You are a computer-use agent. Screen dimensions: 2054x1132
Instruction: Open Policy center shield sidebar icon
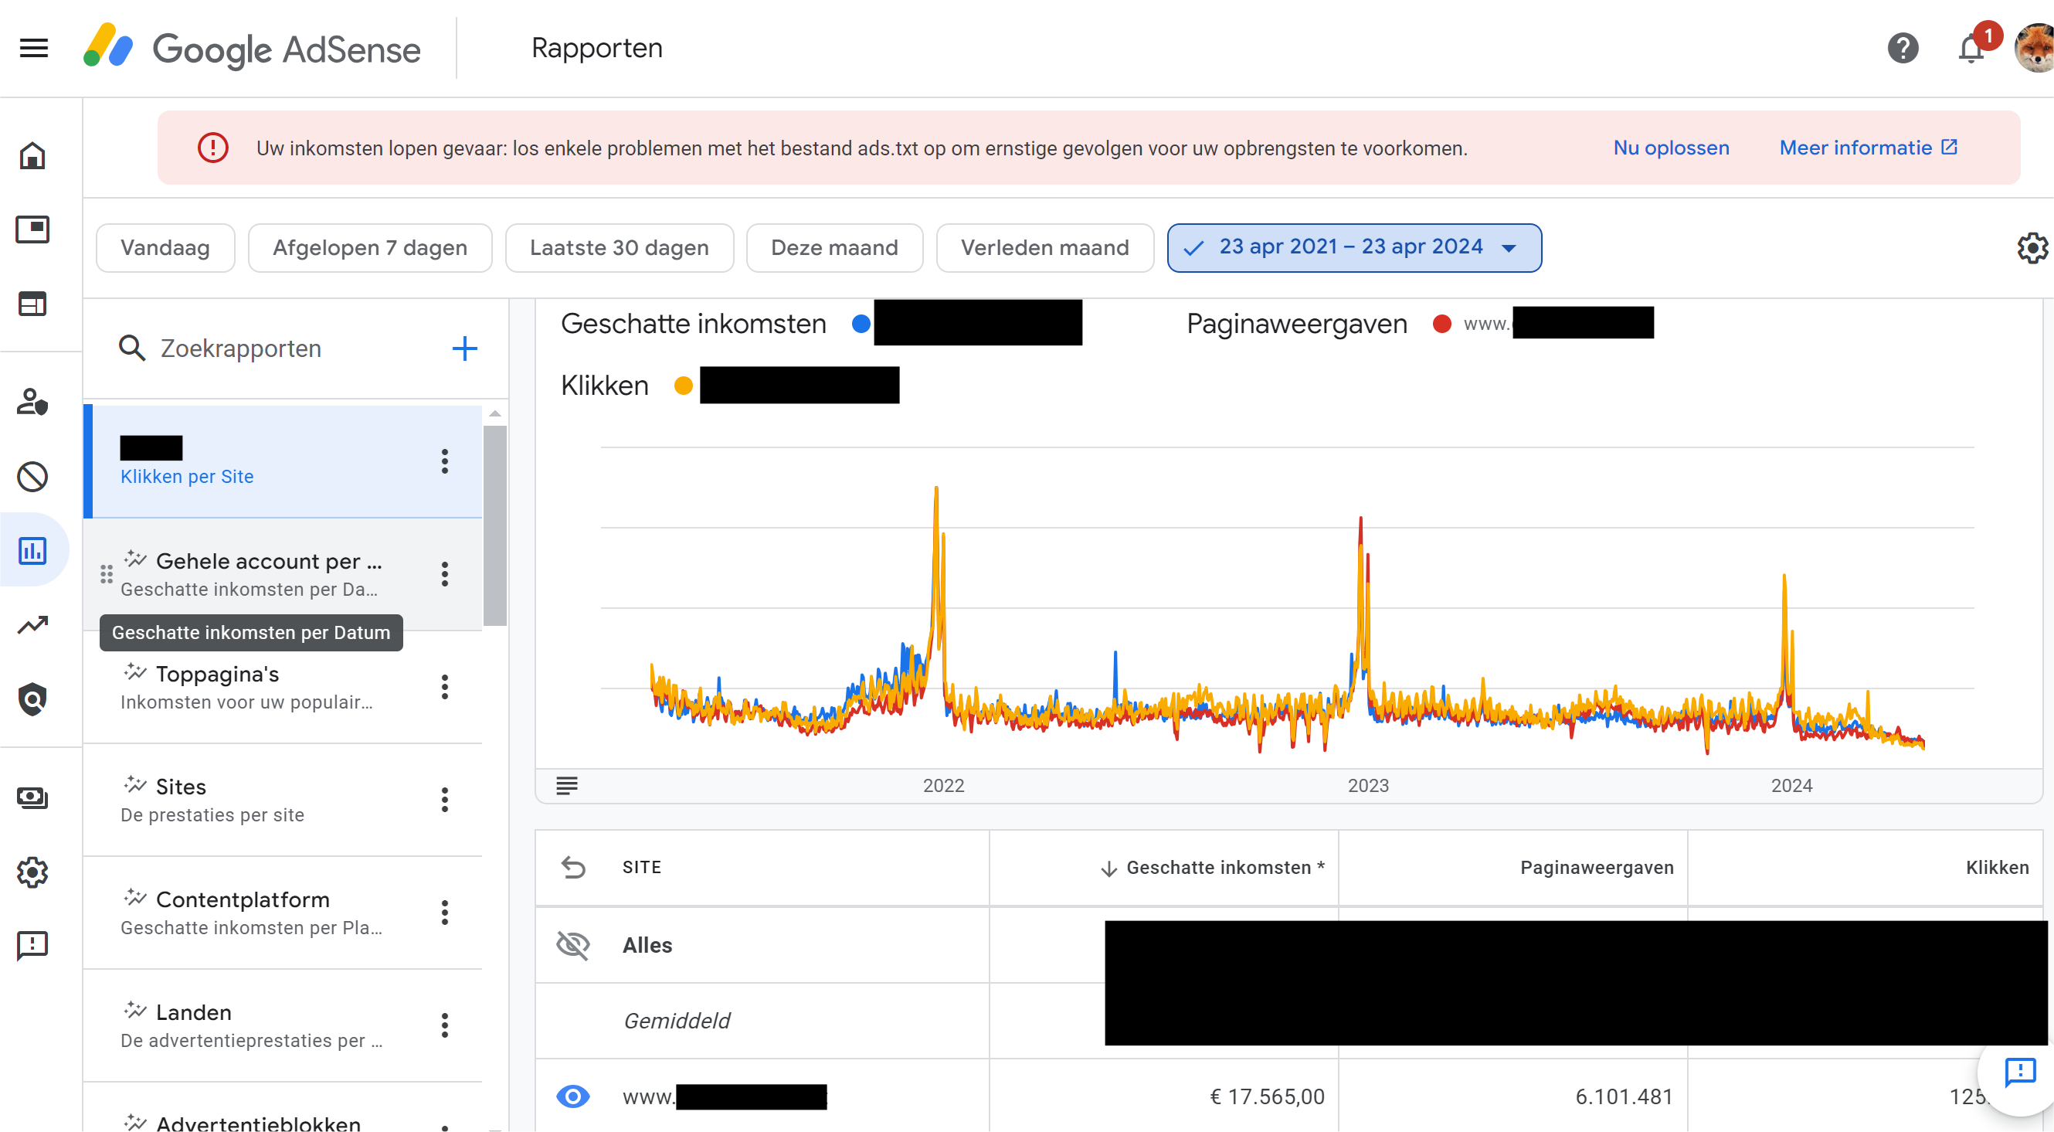[32, 699]
